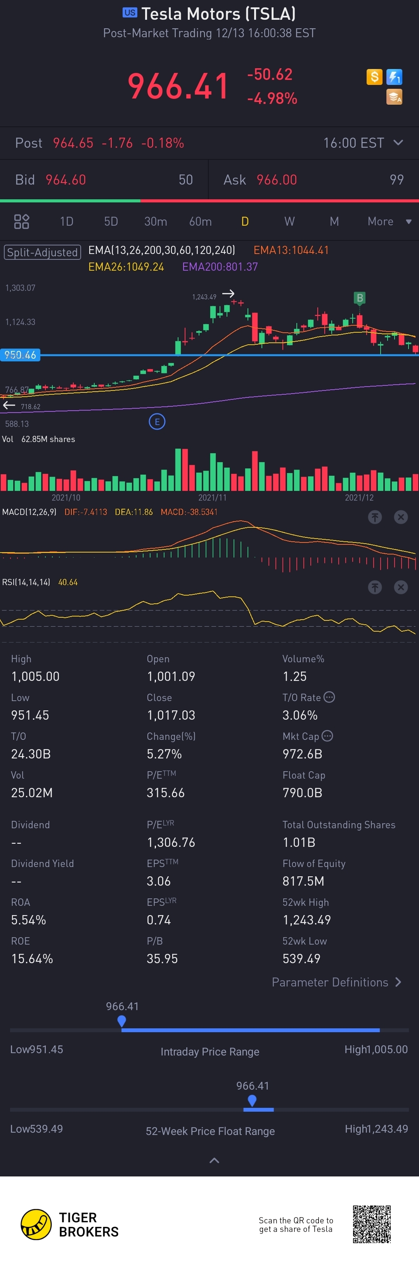Tap the Tesla Motors (TSLA) title

(x=219, y=13)
